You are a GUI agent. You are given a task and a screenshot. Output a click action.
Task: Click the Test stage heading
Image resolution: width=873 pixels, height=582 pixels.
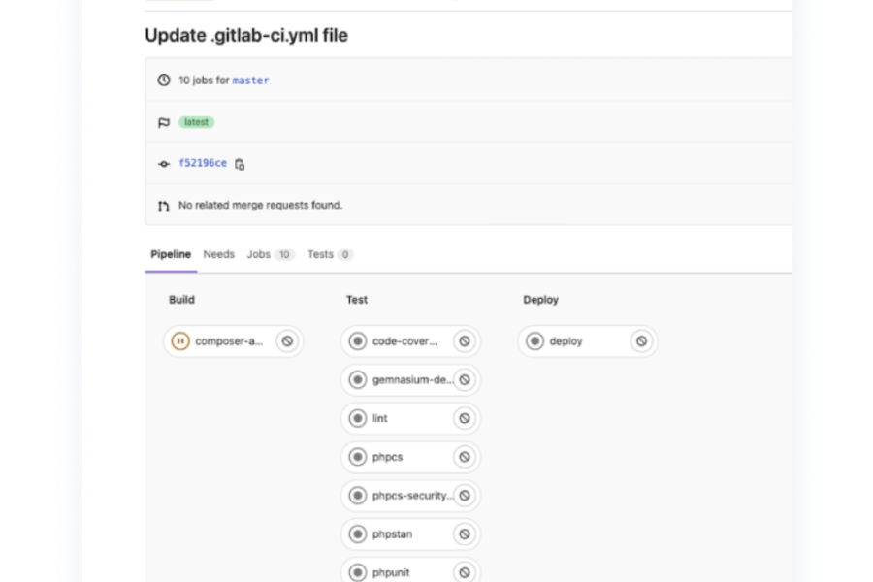tap(357, 300)
